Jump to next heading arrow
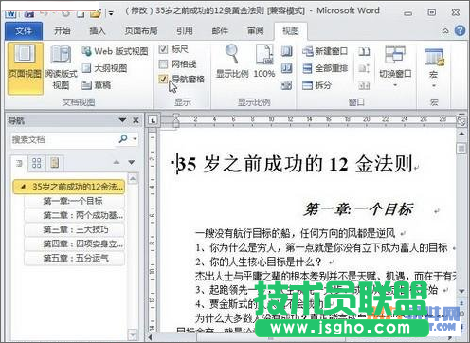The width and height of the screenshot is (470, 343). [x=132, y=162]
